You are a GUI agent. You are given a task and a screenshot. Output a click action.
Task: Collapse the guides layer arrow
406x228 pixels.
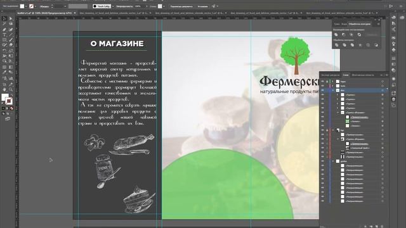coord(333,161)
